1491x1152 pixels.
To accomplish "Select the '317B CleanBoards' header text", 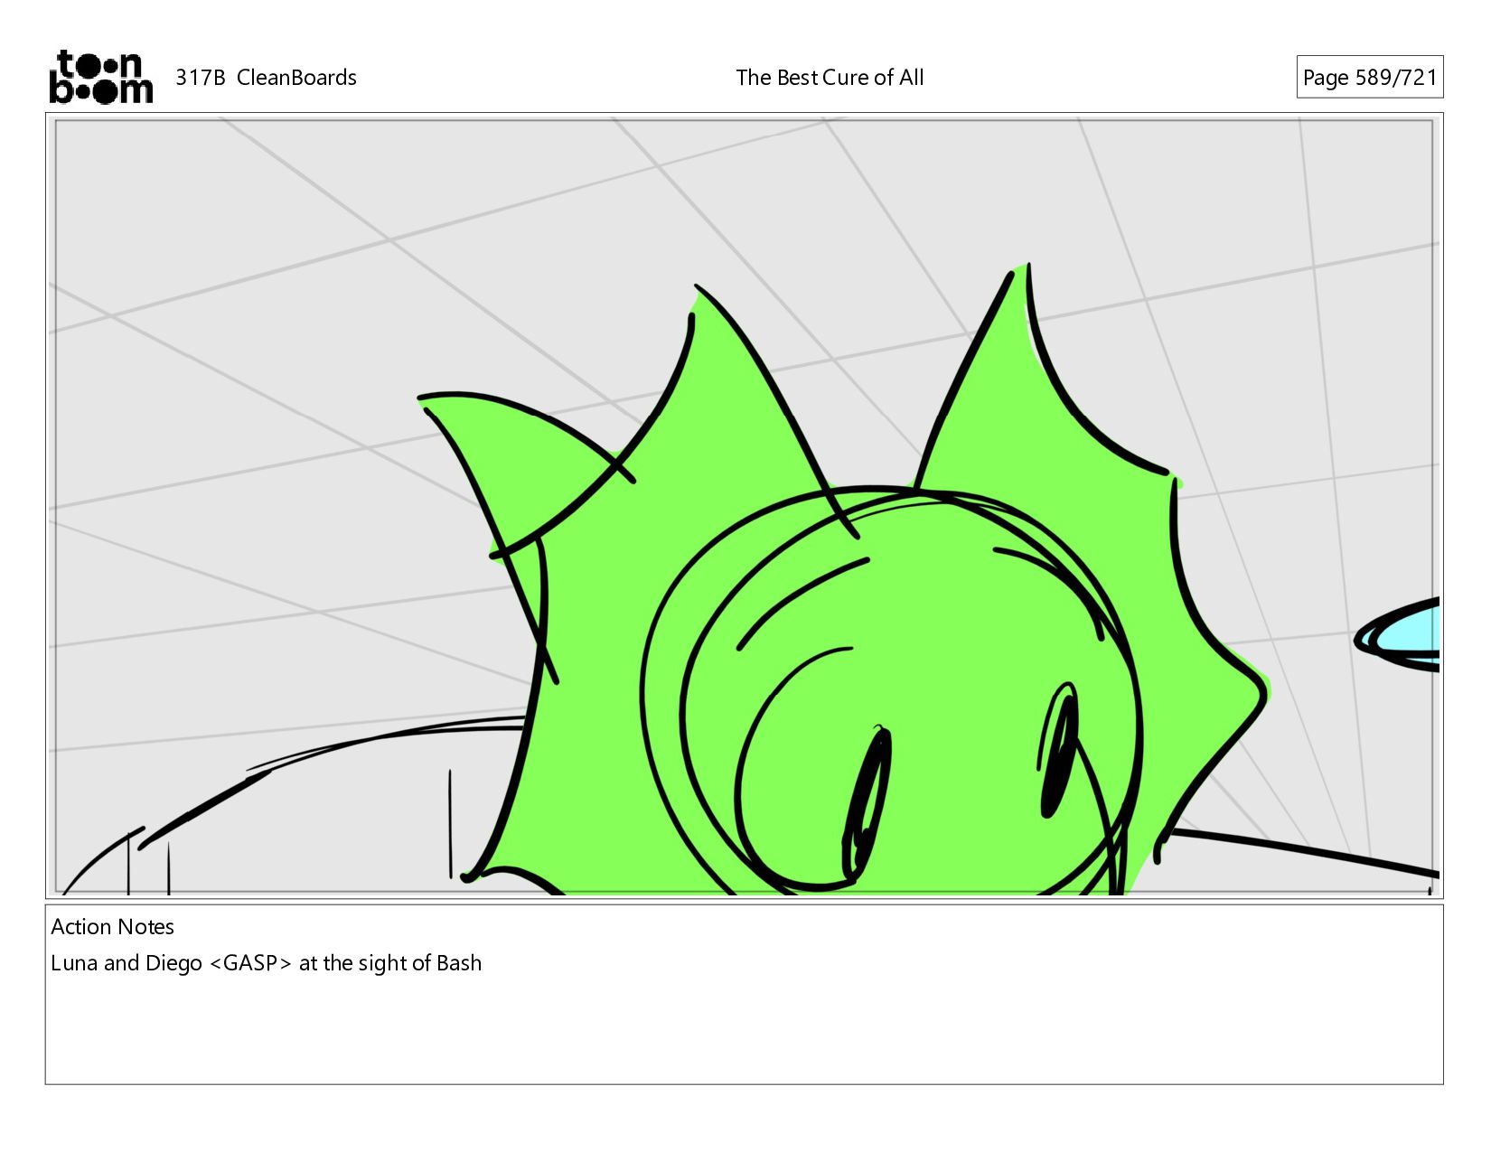I will pyautogui.click(x=266, y=78).
